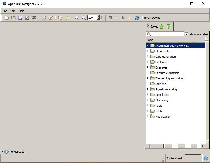Screen dimensions: 210x163
Task: Expand the Scripting category arrow
Action: click(147, 84)
